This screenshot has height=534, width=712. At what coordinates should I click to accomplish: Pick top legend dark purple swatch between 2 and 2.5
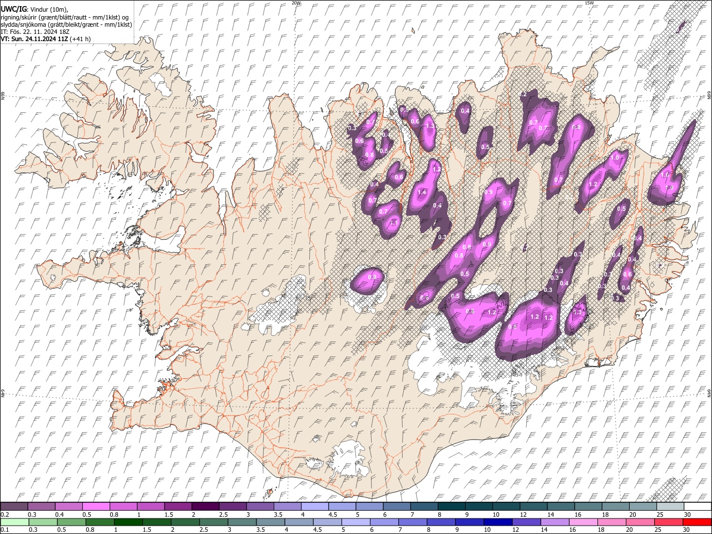click(x=205, y=507)
